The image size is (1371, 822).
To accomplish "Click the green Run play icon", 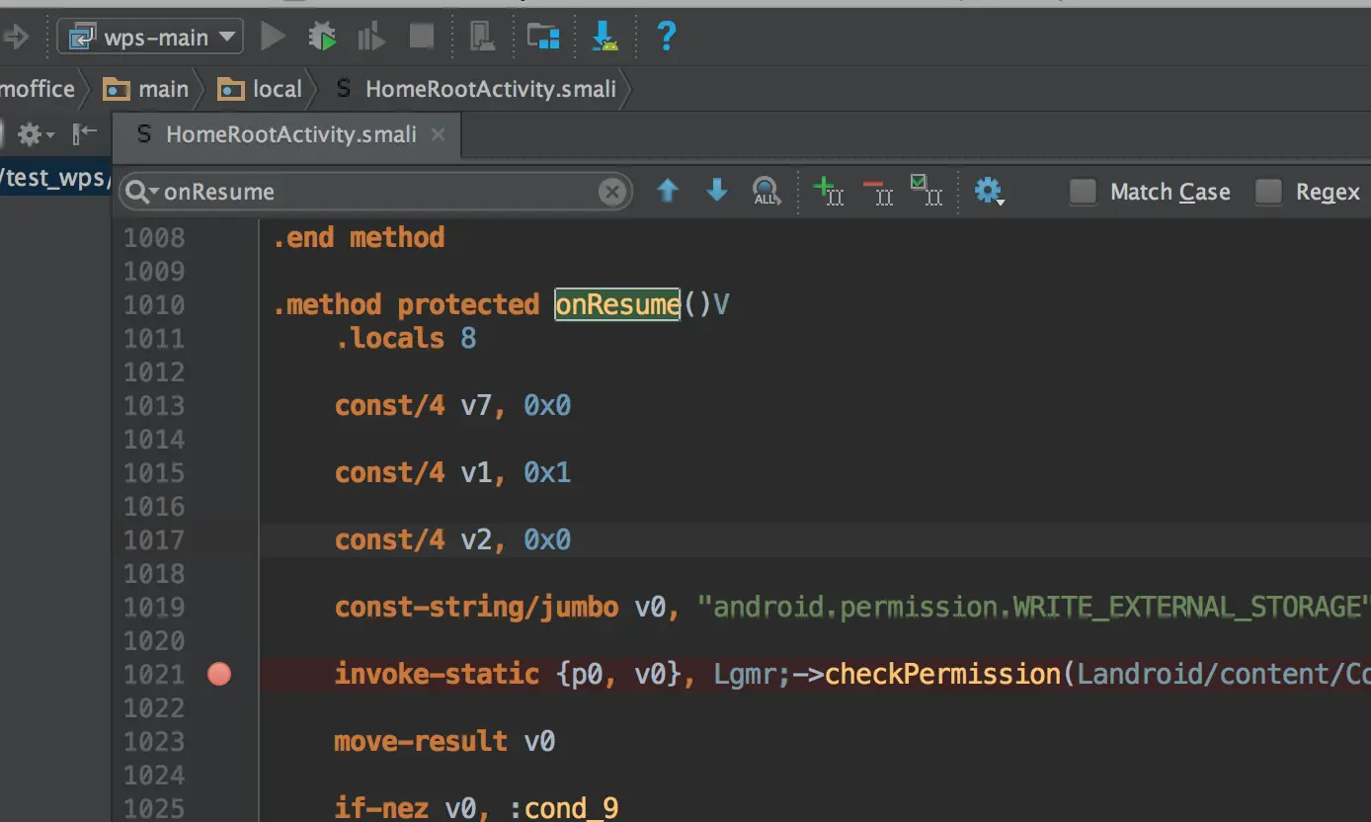I will coord(273,38).
